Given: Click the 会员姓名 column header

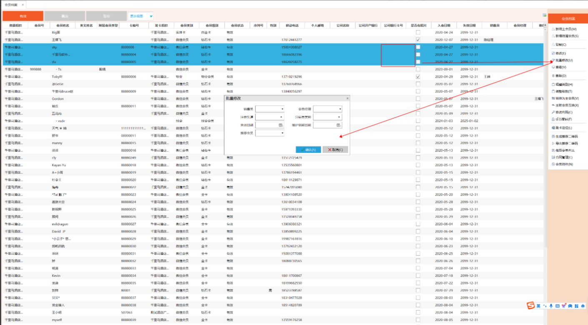Looking at the screenshot, I should 63,25.
